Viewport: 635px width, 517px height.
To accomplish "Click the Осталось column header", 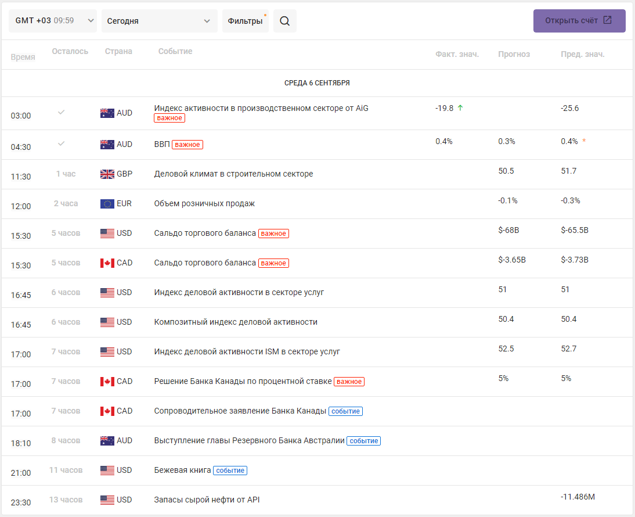I will [x=70, y=52].
